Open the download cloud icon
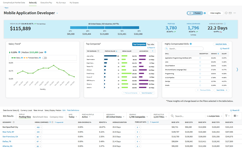 pyautogui.click(x=226, y=13)
